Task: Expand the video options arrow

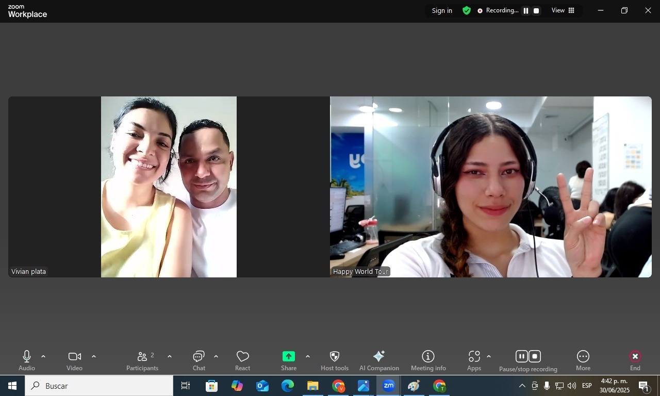Action: pyautogui.click(x=94, y=356)
